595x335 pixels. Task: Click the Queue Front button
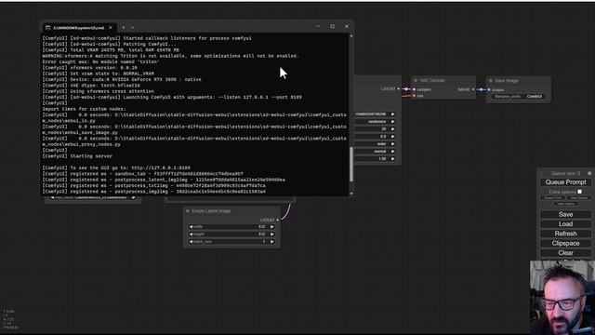[x=553, y=198]
